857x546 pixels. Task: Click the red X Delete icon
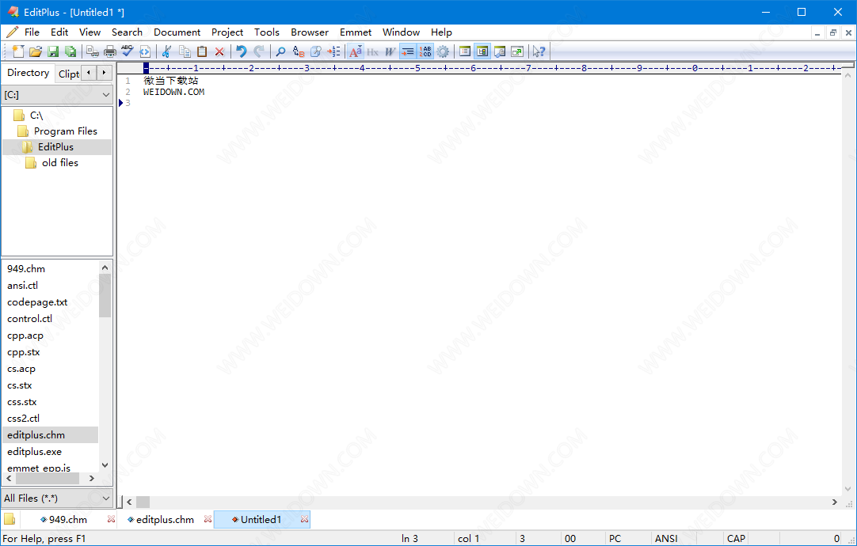(219, 51)
